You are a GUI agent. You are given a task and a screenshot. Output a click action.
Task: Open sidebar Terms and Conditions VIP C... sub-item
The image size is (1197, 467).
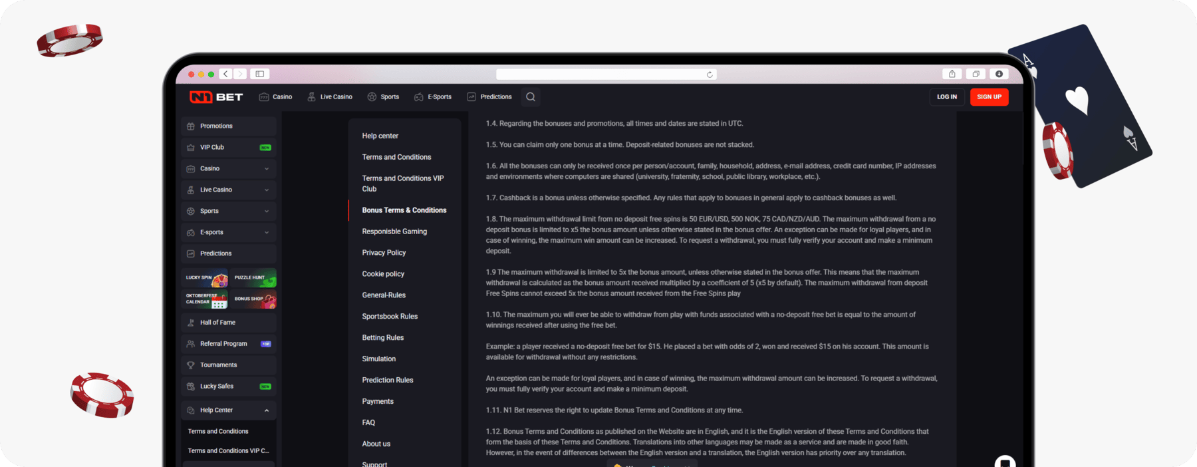(228, 451)
